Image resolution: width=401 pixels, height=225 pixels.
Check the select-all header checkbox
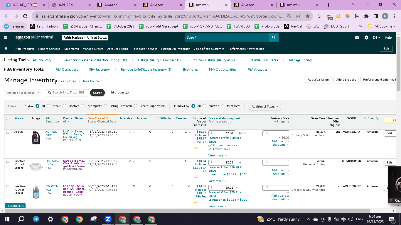pos(8,118)
